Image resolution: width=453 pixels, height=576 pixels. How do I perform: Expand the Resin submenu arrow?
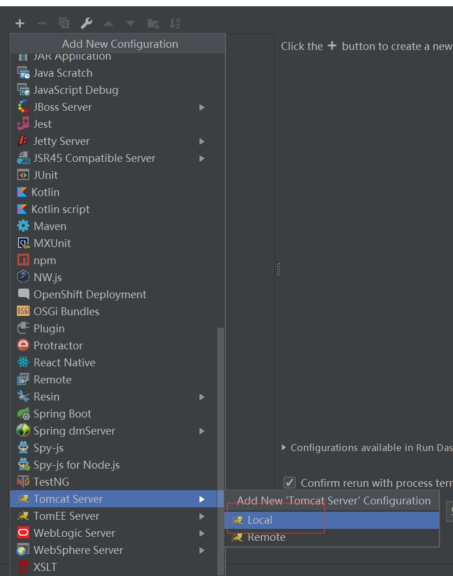202,396
